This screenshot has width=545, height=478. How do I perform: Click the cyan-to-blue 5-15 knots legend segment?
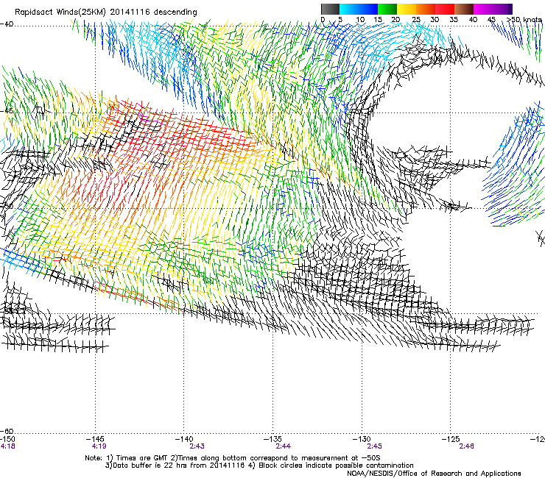coord(359,9)
